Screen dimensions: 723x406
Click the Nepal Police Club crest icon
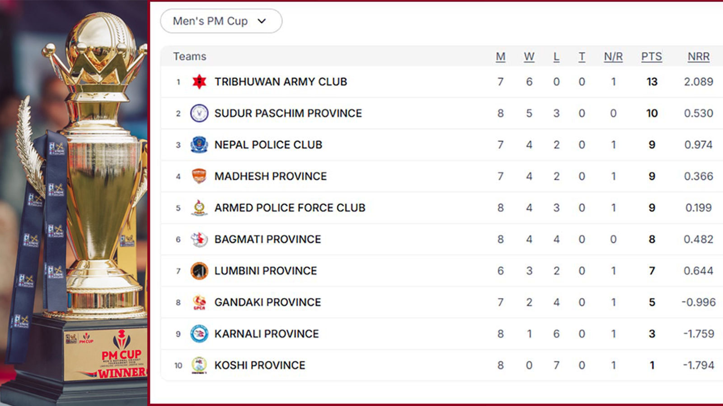coord(199,145)
